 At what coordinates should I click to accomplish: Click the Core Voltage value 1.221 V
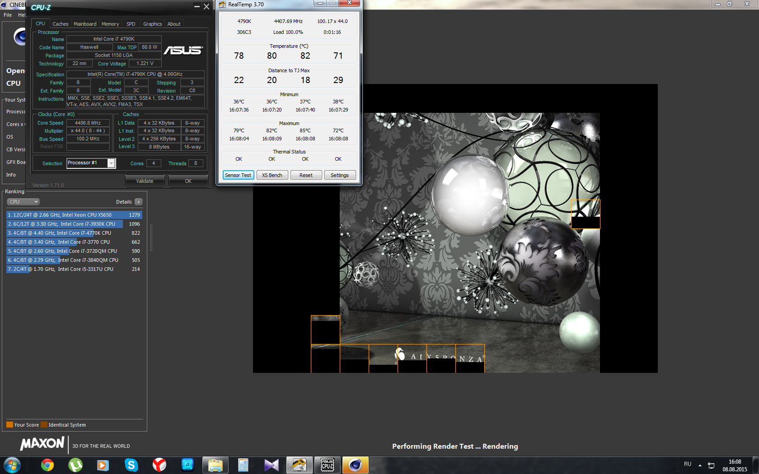coord(145,64)
